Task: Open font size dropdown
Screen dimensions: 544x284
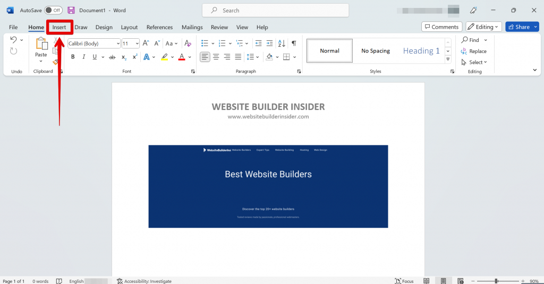Action: pyautogui.click(x=137, y=44)
